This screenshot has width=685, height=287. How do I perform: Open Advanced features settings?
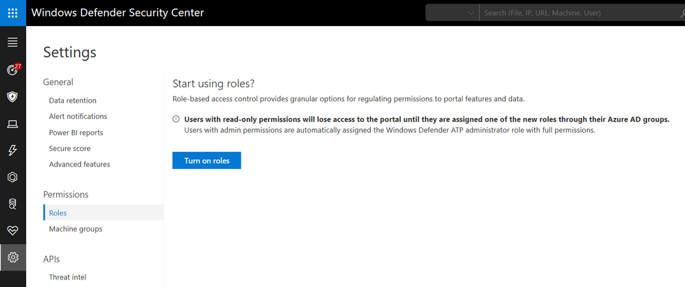[80, 164]
